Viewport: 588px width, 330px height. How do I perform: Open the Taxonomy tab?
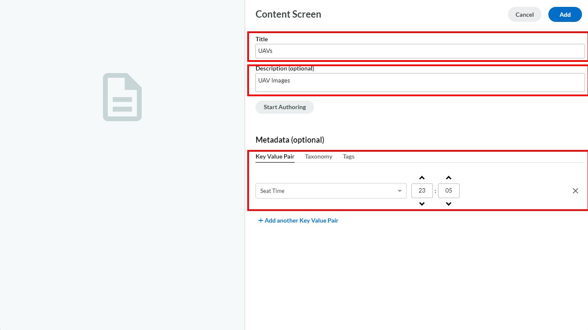tap(319, 156)
